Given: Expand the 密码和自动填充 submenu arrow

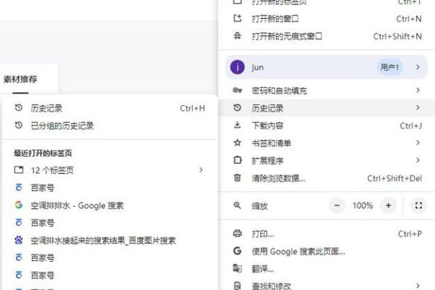Looking at the screenshot, I should [x=418, y=90].
